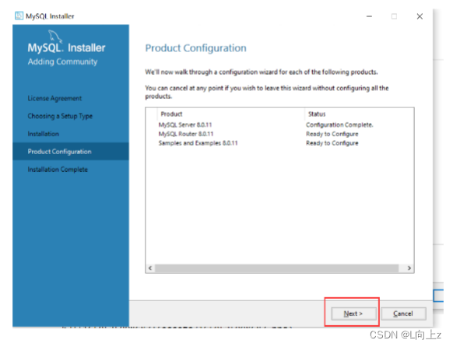Image resolution: width=453 pixels, height=347 pixels.
Task: Click the horizontal scrollbar track in product list
Action: (x=277, y=268)
